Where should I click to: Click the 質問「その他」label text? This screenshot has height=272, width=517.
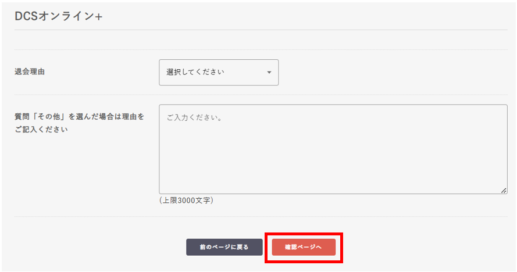pyautogui.click(x=79, y=117)
